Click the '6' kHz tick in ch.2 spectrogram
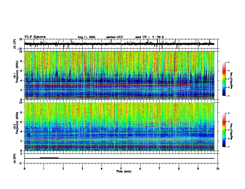Image resolution: width=245 pixels, height=189 pixels. click(x=22, y=122)
